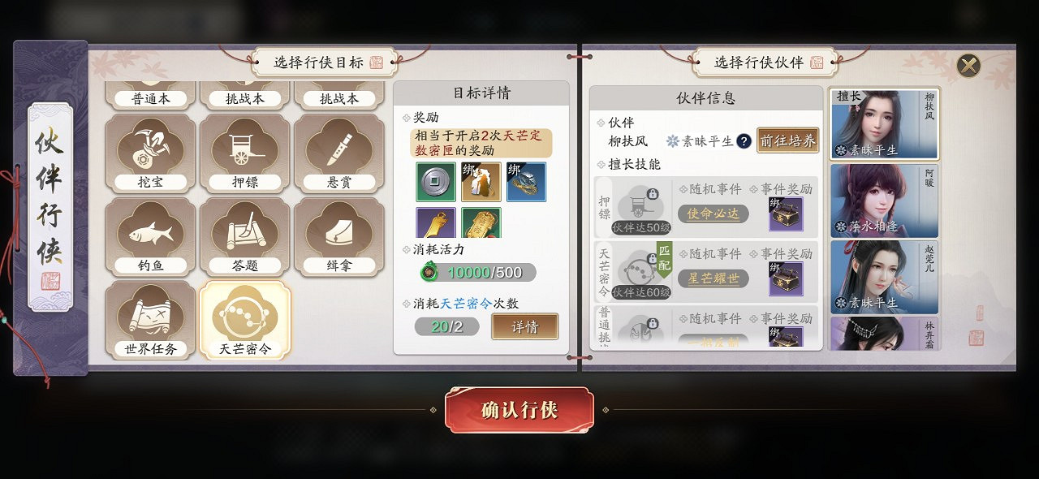Confirm with the 确认行侠 button

point(519,410)
